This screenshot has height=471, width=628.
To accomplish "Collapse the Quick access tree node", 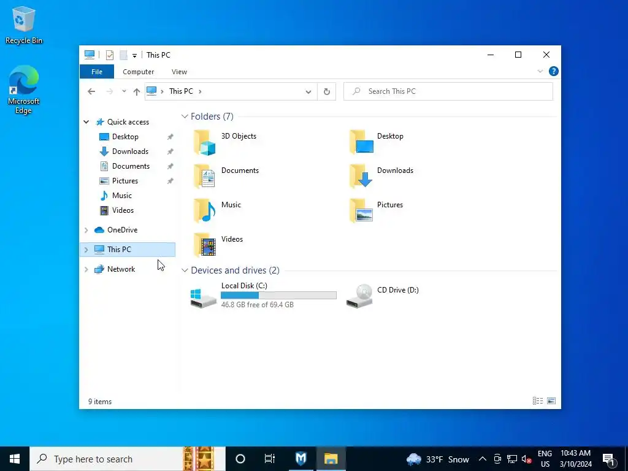I will point(86,122).
